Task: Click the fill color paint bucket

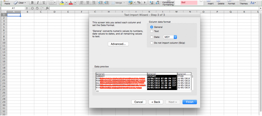Action: (x=62, y=3)
